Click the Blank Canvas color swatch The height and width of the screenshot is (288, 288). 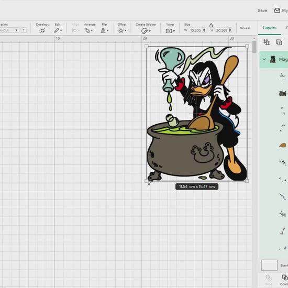[x=269, y=265]
